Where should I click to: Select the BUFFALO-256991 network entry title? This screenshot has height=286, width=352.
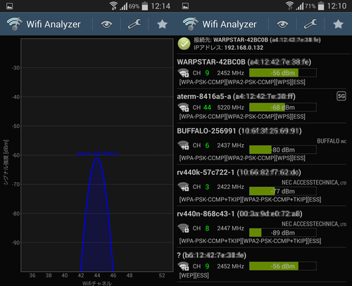(239, 131)
